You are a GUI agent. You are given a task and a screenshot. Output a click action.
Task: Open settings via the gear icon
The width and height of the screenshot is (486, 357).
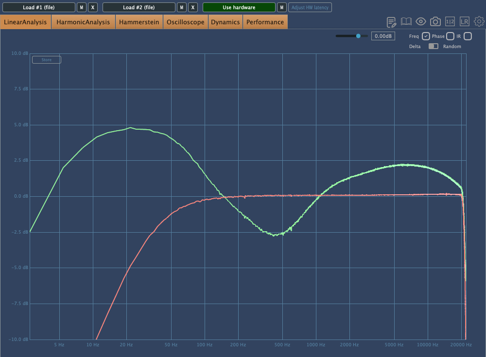(x=479, y=22)
